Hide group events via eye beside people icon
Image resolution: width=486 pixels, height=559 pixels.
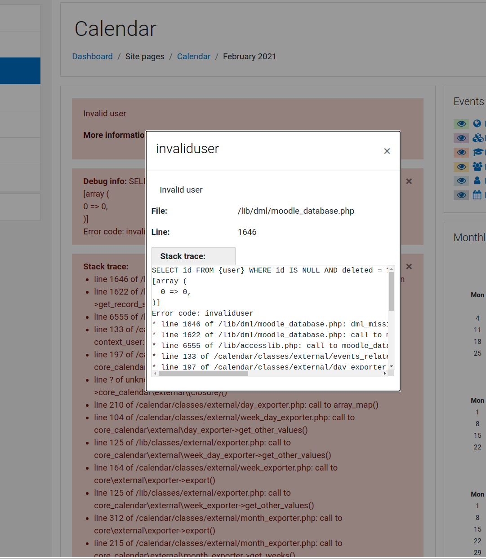[461, 167]
